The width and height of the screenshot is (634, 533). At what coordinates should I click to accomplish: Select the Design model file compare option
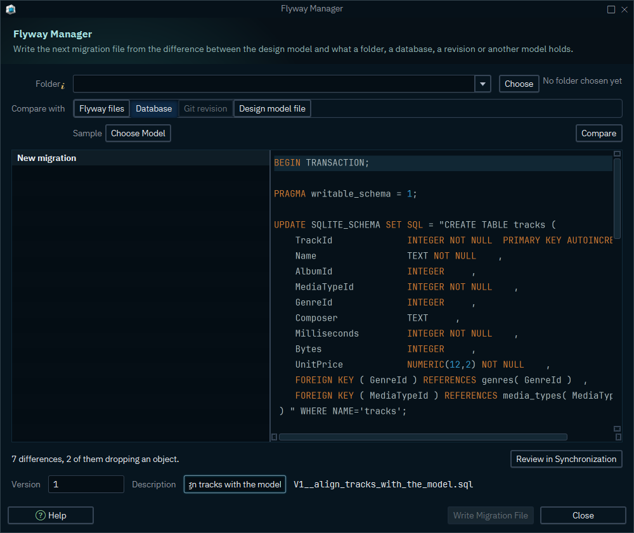click(x=272, y=109)
